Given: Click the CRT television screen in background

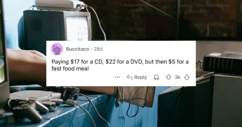Looking at the screenshot, I should (77, 29).
